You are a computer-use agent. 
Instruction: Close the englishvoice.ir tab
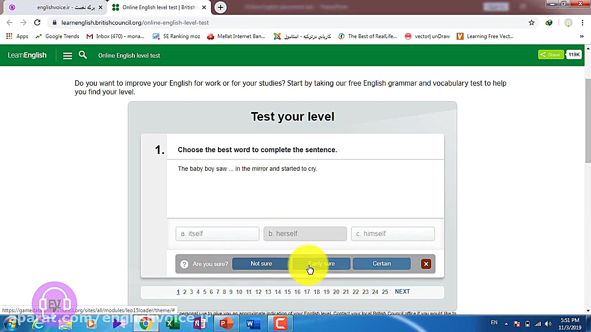click(100, 7)
